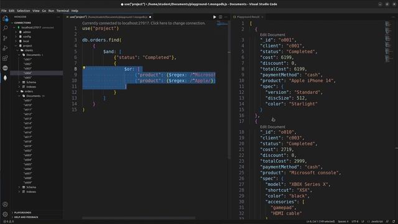Viewport: 398px width, 224px height.
Task: Click the change connection link above line 1
Action: click(x=144, y=23)
